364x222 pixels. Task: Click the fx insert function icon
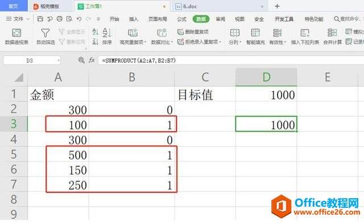pos(92,60)
